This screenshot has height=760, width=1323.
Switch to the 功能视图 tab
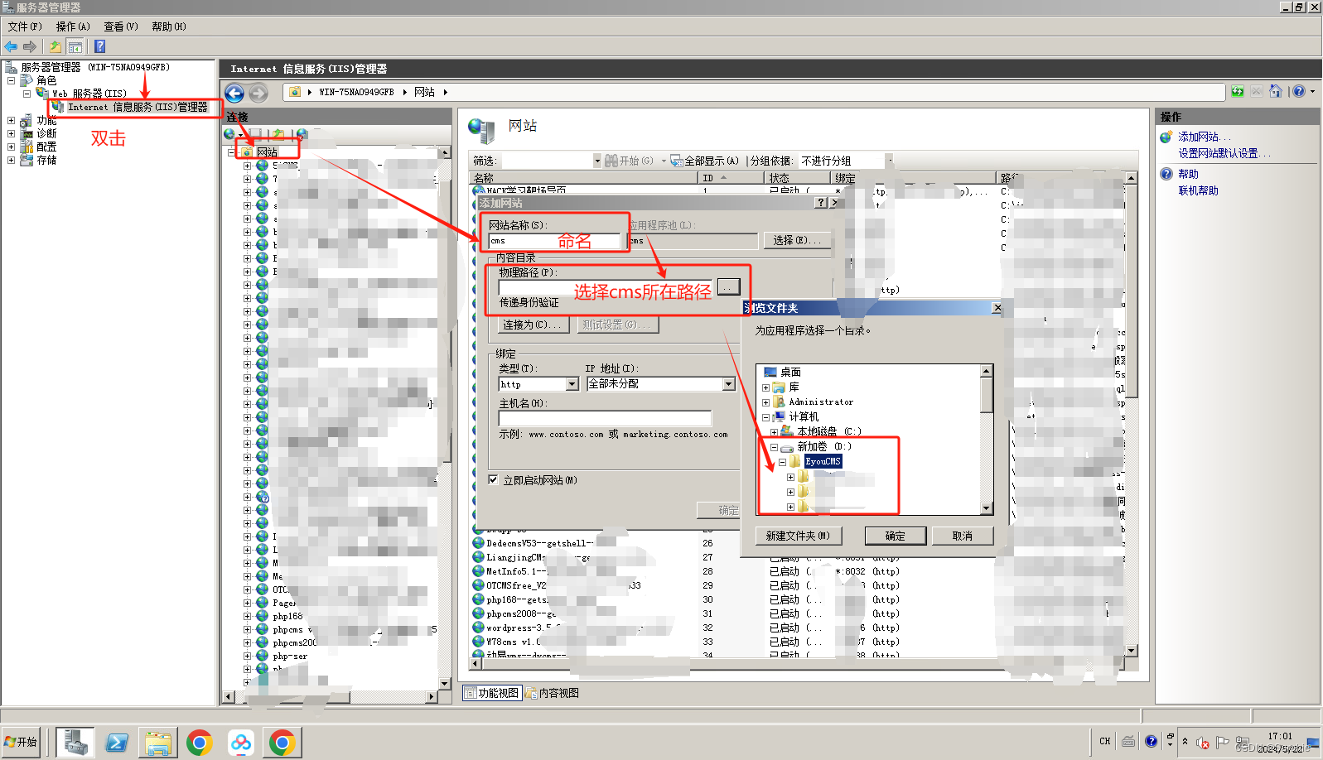(x=492, y=693)
